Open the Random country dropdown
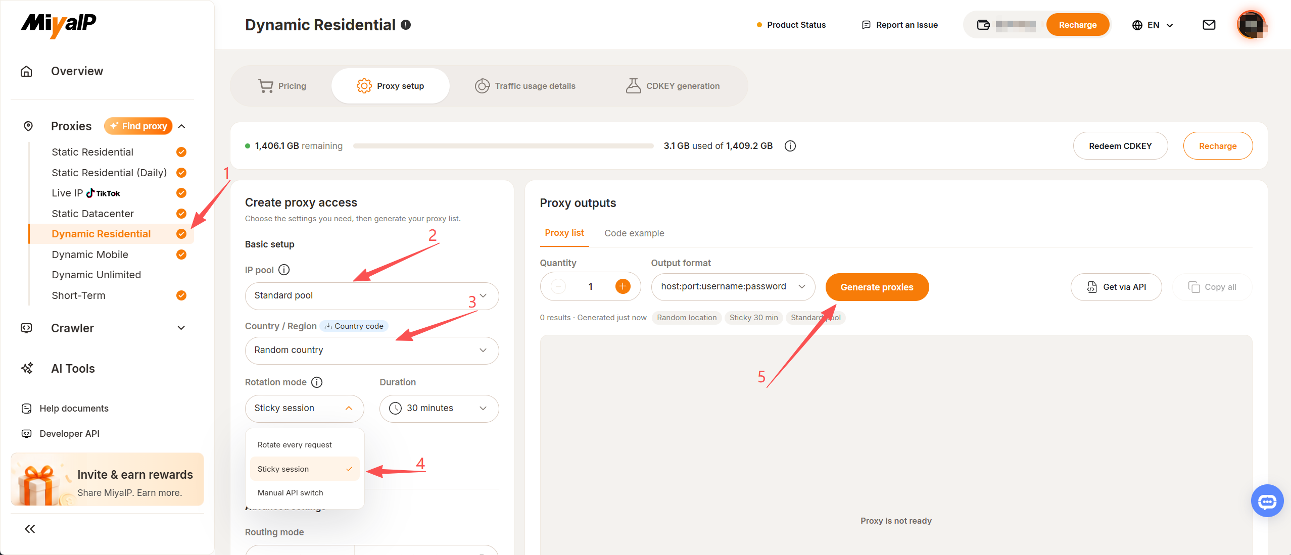This screenshot has height=555, width=1291. 372,350
